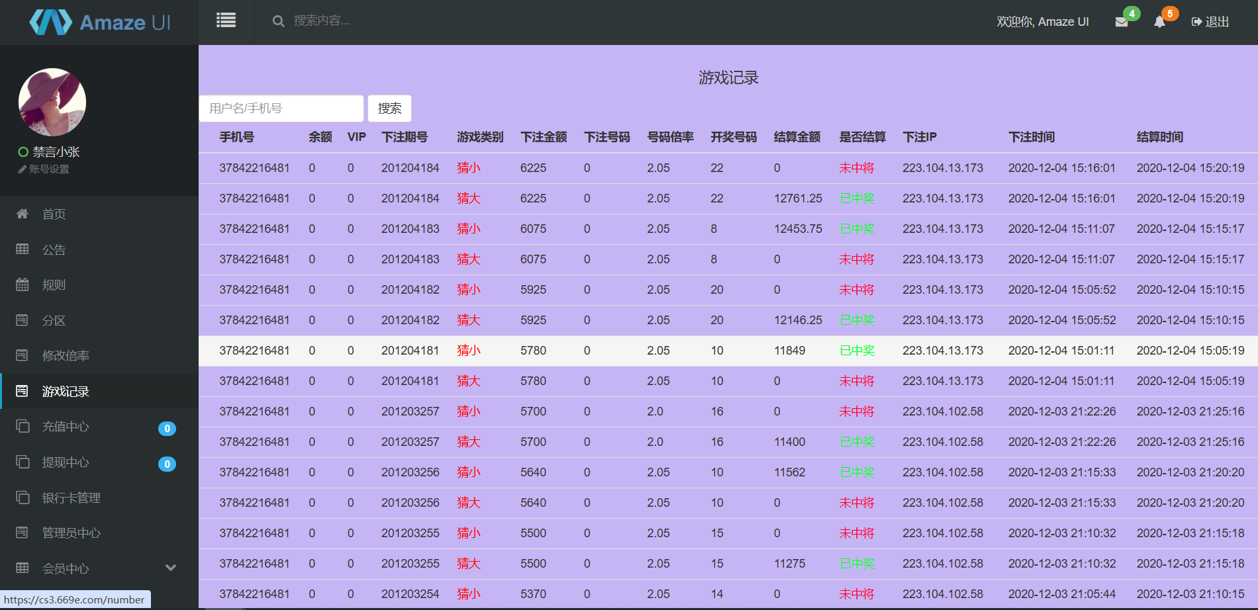Open the 银行卡管理 menu item

[x=99, y=498]
